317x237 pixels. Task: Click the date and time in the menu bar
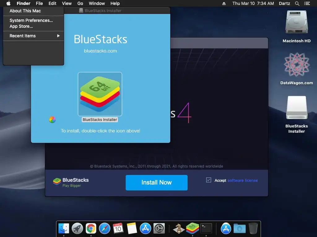pyautogui.click(x=253, y=3)
